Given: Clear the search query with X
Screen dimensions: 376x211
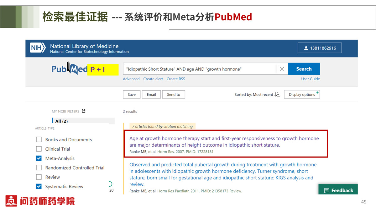Looking at the screenshot, I should [x=282, y=69].
